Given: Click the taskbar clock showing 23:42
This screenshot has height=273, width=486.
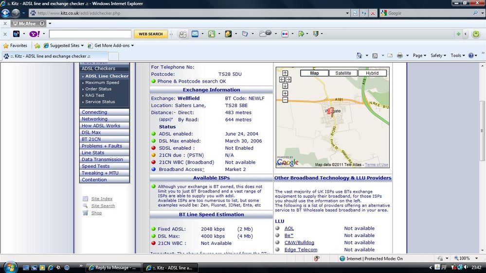Looking at the screenshot, I should pyautogui.click(x=476, y=267).
